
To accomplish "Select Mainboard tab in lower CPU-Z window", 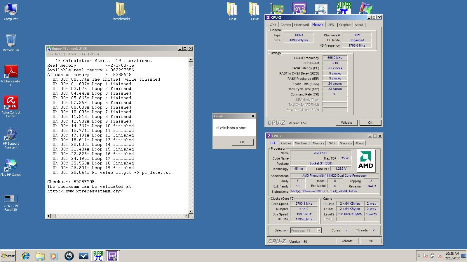I will click(302, 144).
